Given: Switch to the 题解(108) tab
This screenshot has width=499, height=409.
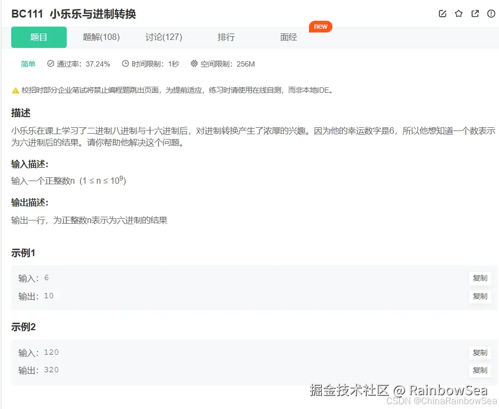Looking at the screenshot, I should (100, 37).
